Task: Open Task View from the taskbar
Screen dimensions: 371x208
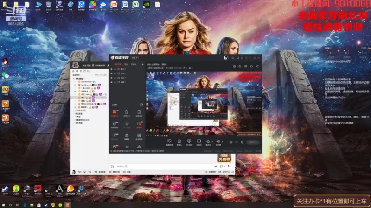Action: pyautogui.click(x=17, y=205)
